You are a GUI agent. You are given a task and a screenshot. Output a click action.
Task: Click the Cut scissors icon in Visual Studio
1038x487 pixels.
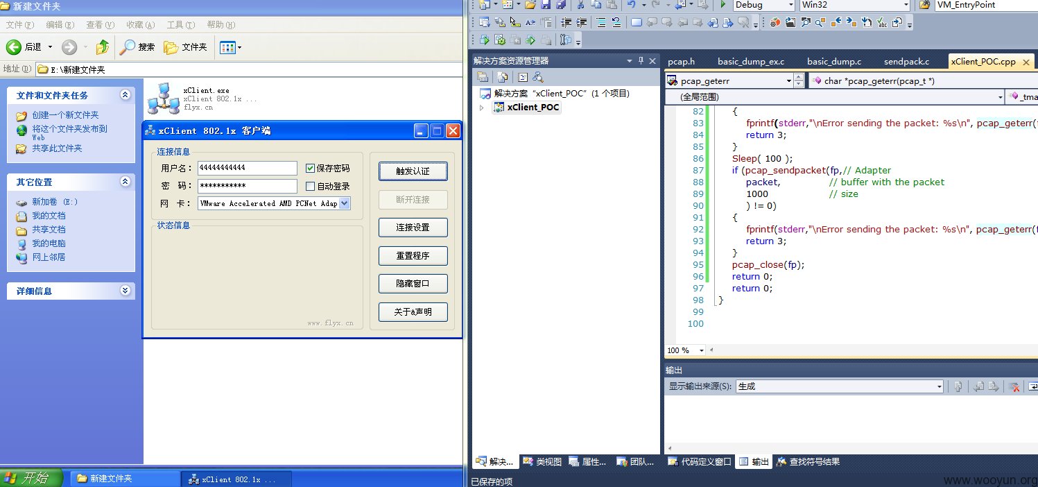coord(580,4)
